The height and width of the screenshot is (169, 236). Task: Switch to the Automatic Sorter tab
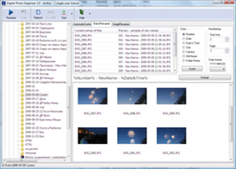pyautogui.click(x=82, y=24)
